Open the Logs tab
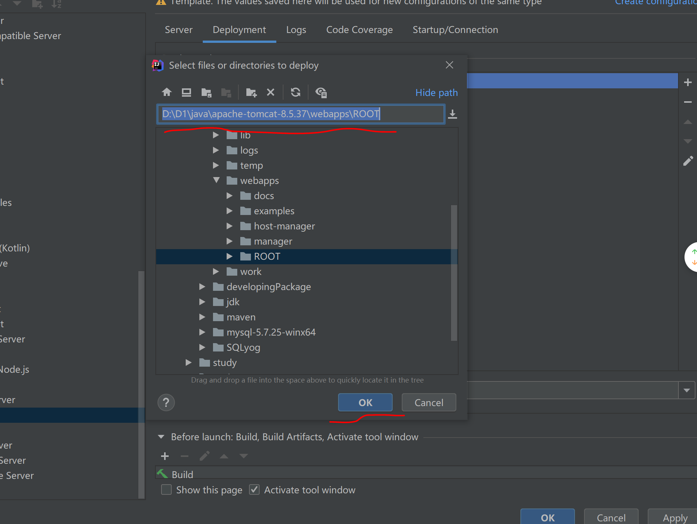 tap(296, 30)
